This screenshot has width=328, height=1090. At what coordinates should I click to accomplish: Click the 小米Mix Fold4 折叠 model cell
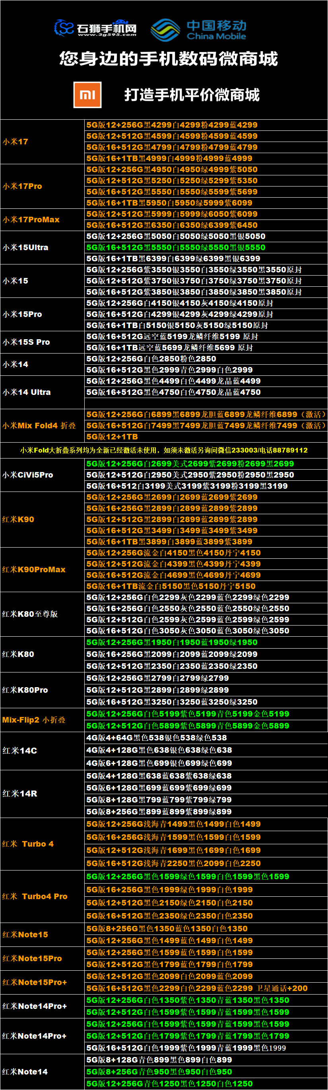point(39,426)
